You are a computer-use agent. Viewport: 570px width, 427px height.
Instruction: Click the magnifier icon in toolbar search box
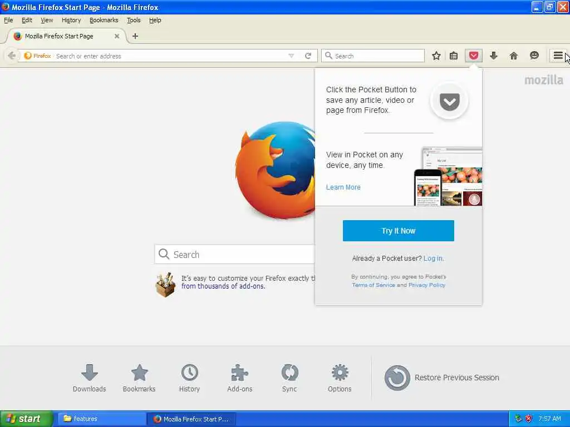coord(328,56)
